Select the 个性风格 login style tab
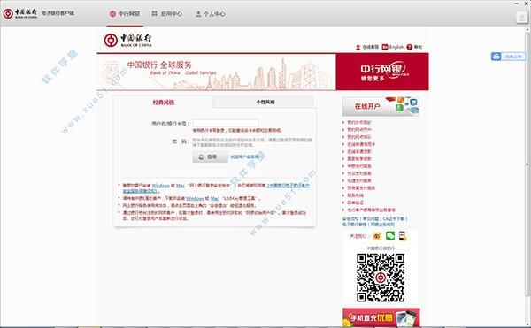Image resolution: width=531 pixels, height=328 pixels. pos(265,102)
